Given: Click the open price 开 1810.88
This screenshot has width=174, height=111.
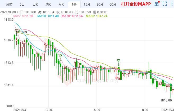Looking at the screenshot, I should coord(28,12).
